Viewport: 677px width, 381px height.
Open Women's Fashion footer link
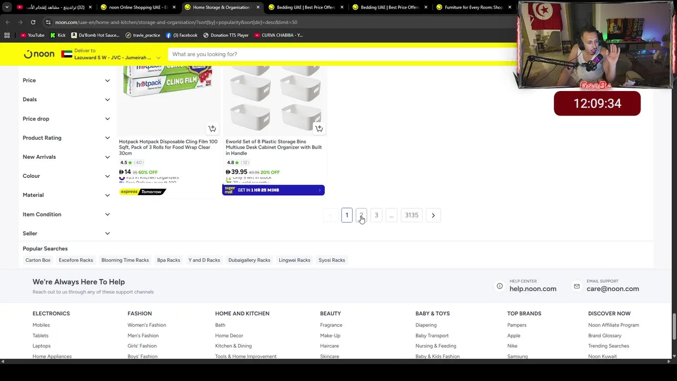pos(147,325)
